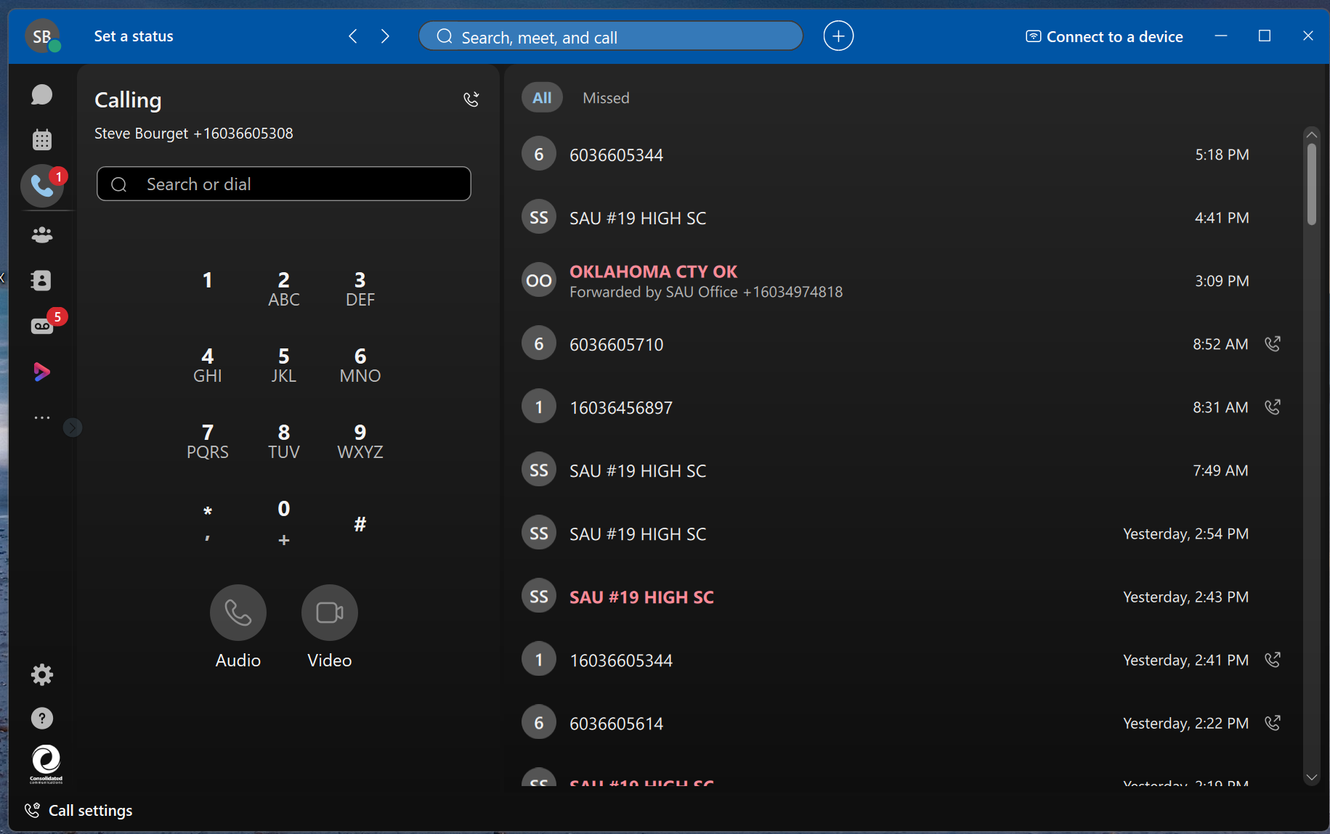1330x834 pixels.
Task: Tap the pound key on keypad
Action: (360, 524)
